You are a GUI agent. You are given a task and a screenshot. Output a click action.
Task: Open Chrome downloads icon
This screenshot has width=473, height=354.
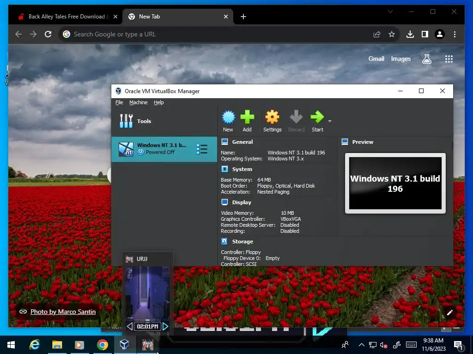[410, 34]
